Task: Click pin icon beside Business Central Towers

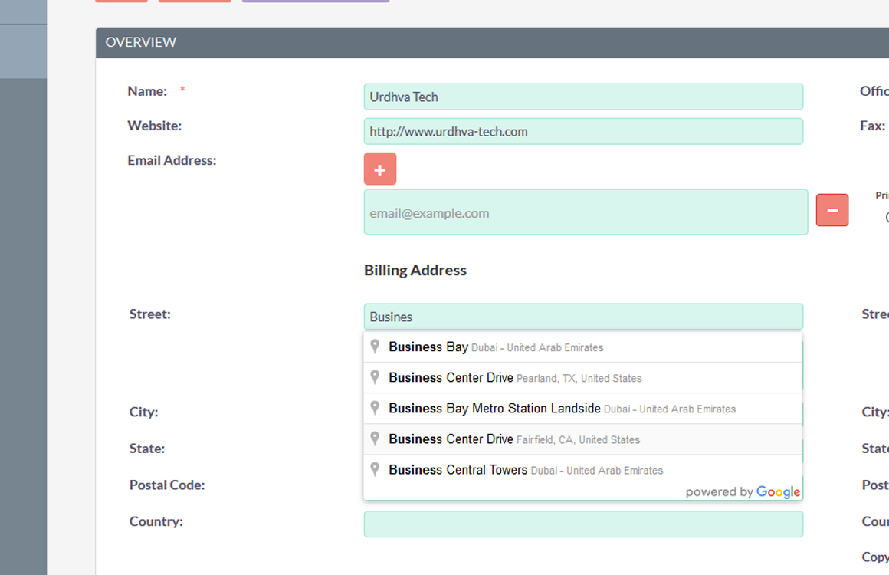Action: click(x=375, y=469)
